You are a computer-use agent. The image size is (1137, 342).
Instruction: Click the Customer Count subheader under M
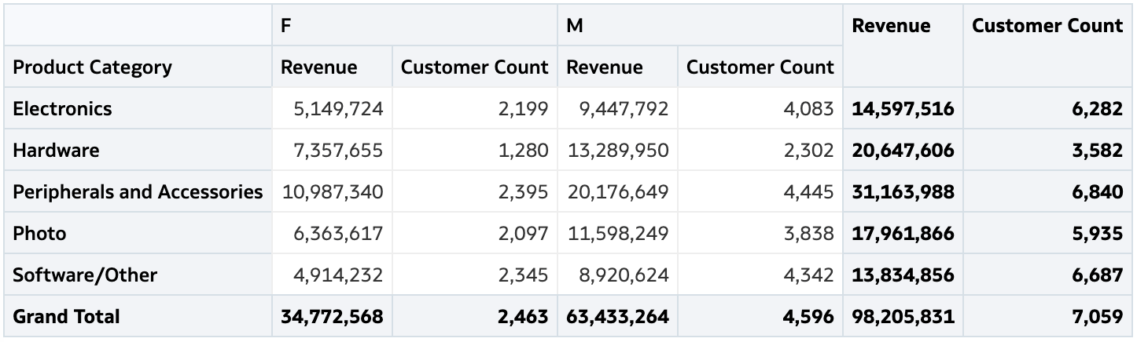760,67
